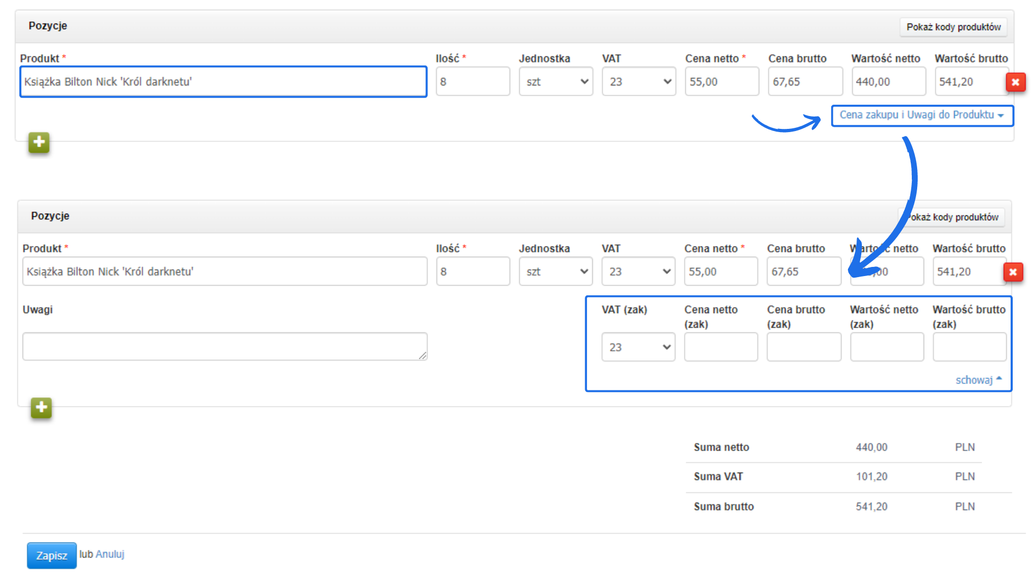Click green plus icon below Uwagi field
The image size is (1031, 580).
pos(41,408)
